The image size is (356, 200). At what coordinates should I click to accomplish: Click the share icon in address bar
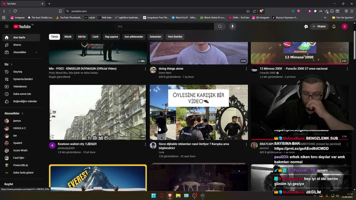pos(254,11)
